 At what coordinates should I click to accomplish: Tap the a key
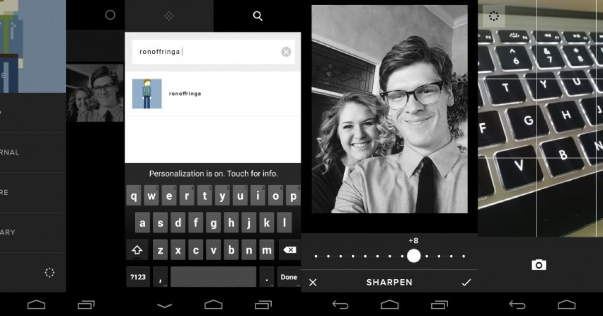tap(143, 222)
